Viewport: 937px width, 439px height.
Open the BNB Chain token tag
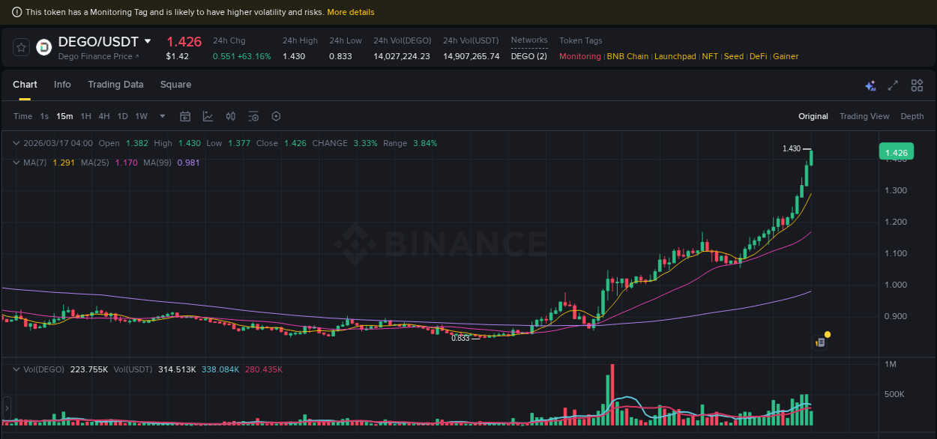pyautogui.click(x=627, y=56)
